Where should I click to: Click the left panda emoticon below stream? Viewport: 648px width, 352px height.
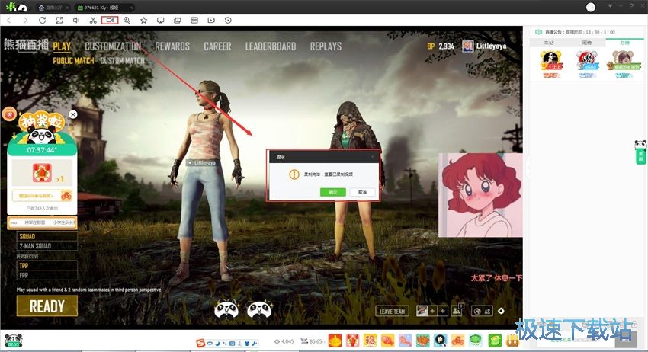tap(226, 309)
